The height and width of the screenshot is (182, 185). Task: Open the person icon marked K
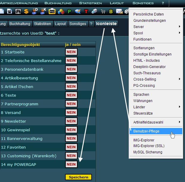coord(43,11)
